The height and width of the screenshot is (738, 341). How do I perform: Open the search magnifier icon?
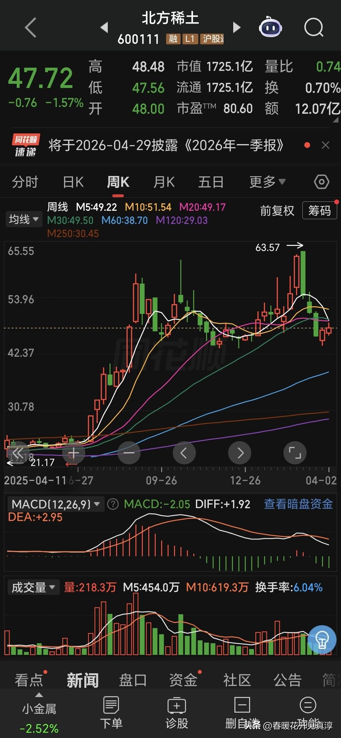click(314, 27)
